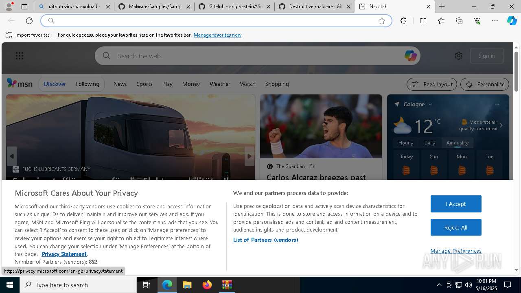Show previous carousel story arrow
Screen dimensions: 521x293
click(x=12, y=156)
